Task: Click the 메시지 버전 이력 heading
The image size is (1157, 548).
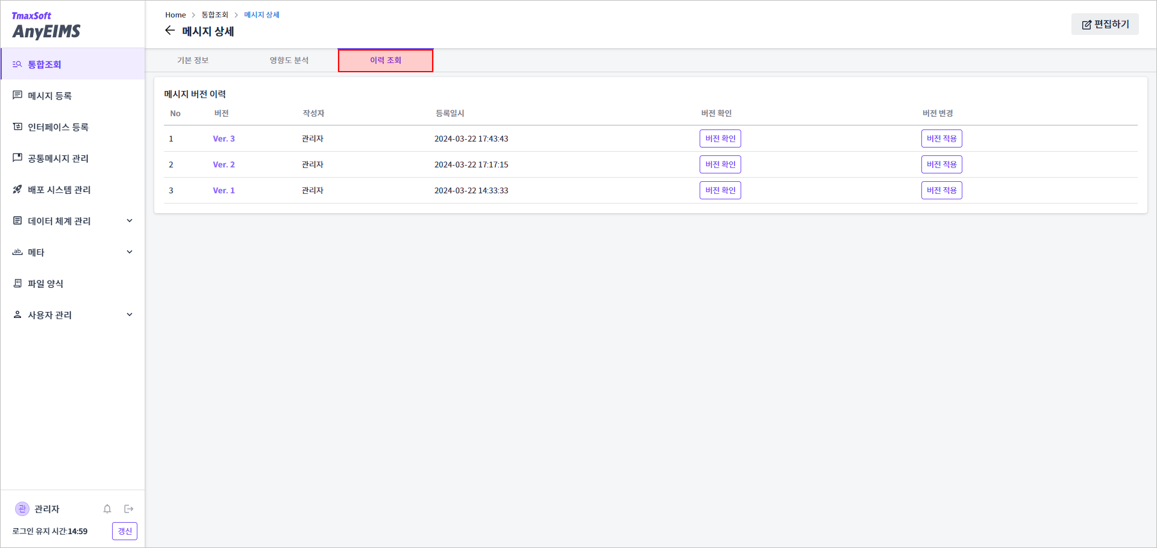Action: pos(195,94)
